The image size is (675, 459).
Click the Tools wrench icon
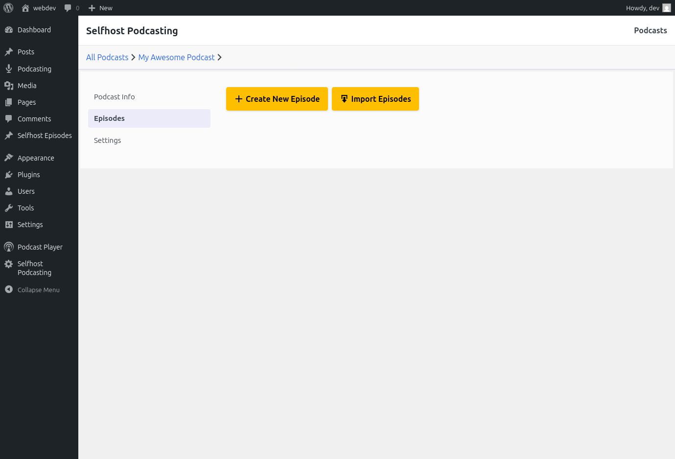(x=9, y=208)
